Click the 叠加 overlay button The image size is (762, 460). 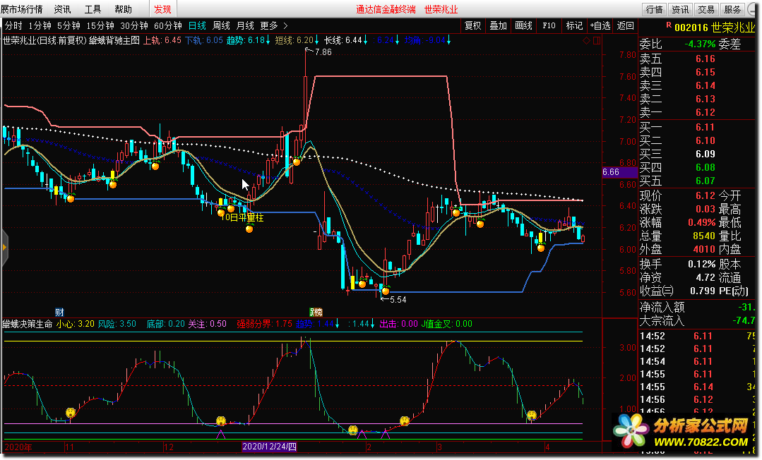click(498, 25)
